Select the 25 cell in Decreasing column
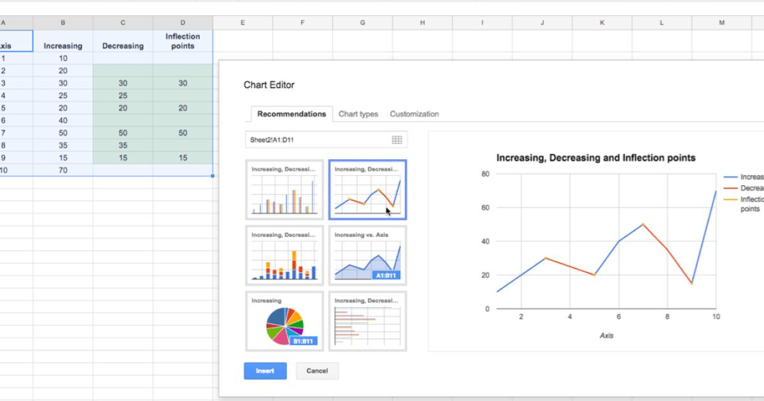This screenshot has height=401, width=764. click(x=123, y=95)
